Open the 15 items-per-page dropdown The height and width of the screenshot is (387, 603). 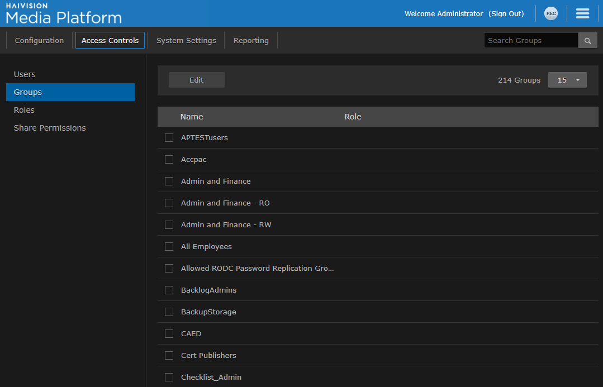(x=567, y=79)
